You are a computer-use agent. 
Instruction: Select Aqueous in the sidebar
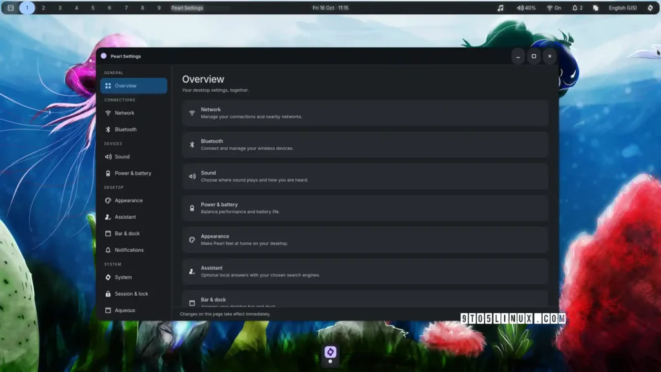click(x=134, y=311)
